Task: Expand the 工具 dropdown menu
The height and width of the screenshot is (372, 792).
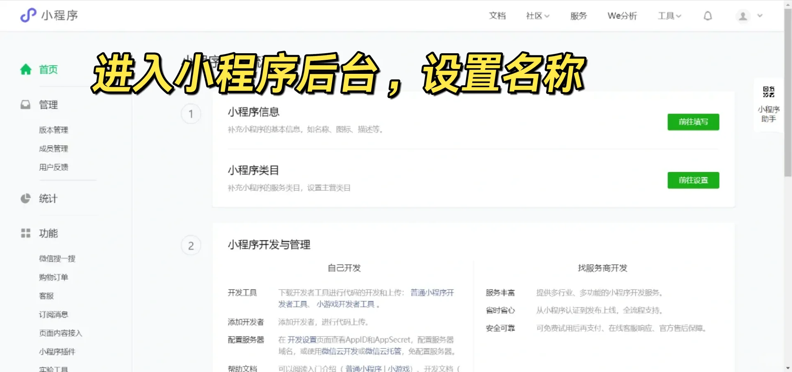Action: (669, 16)
